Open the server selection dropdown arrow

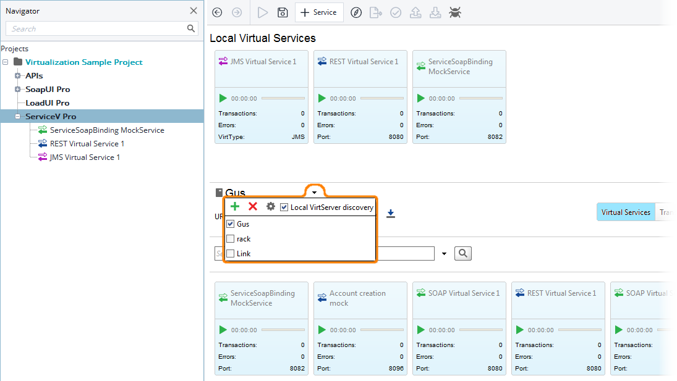pyautogui.click(x=314, y=192)
